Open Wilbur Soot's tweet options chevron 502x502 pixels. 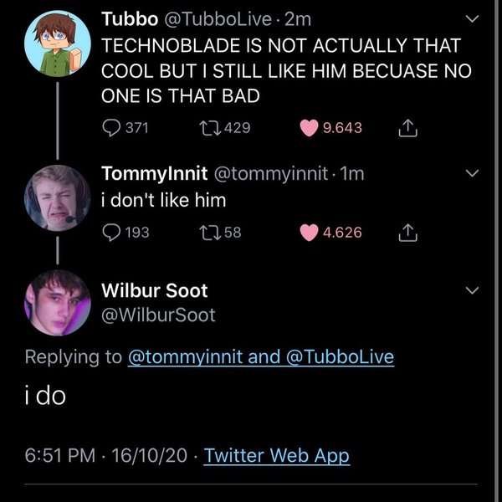pos(473,291)
